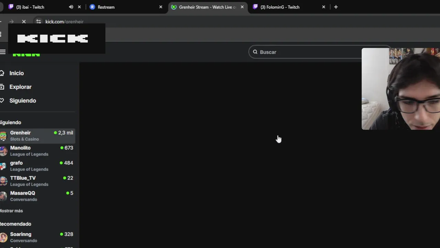This screenshot has height=248, width=440.
Task: Select the Grenheir Stream browser tab
Action: click(x=208, y=7)
